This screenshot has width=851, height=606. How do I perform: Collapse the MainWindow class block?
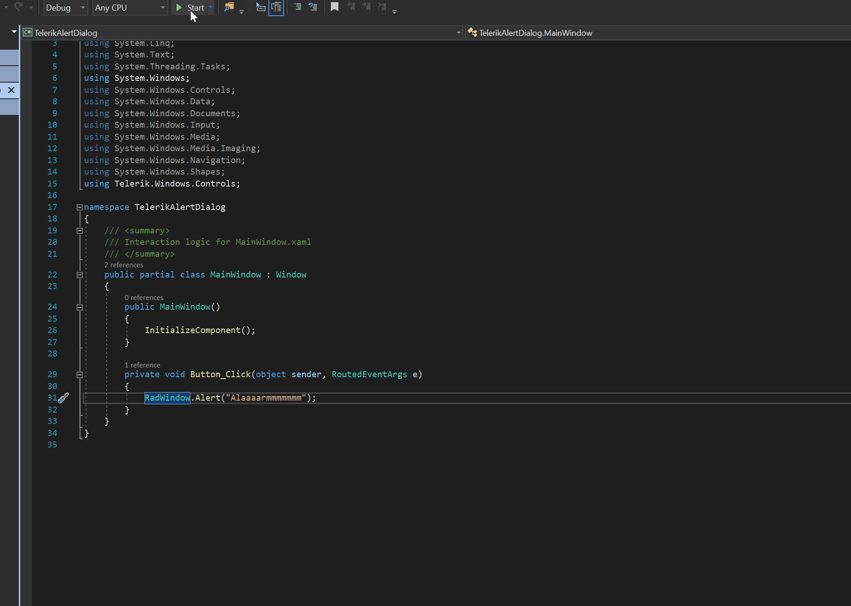[x=79, y=275]
